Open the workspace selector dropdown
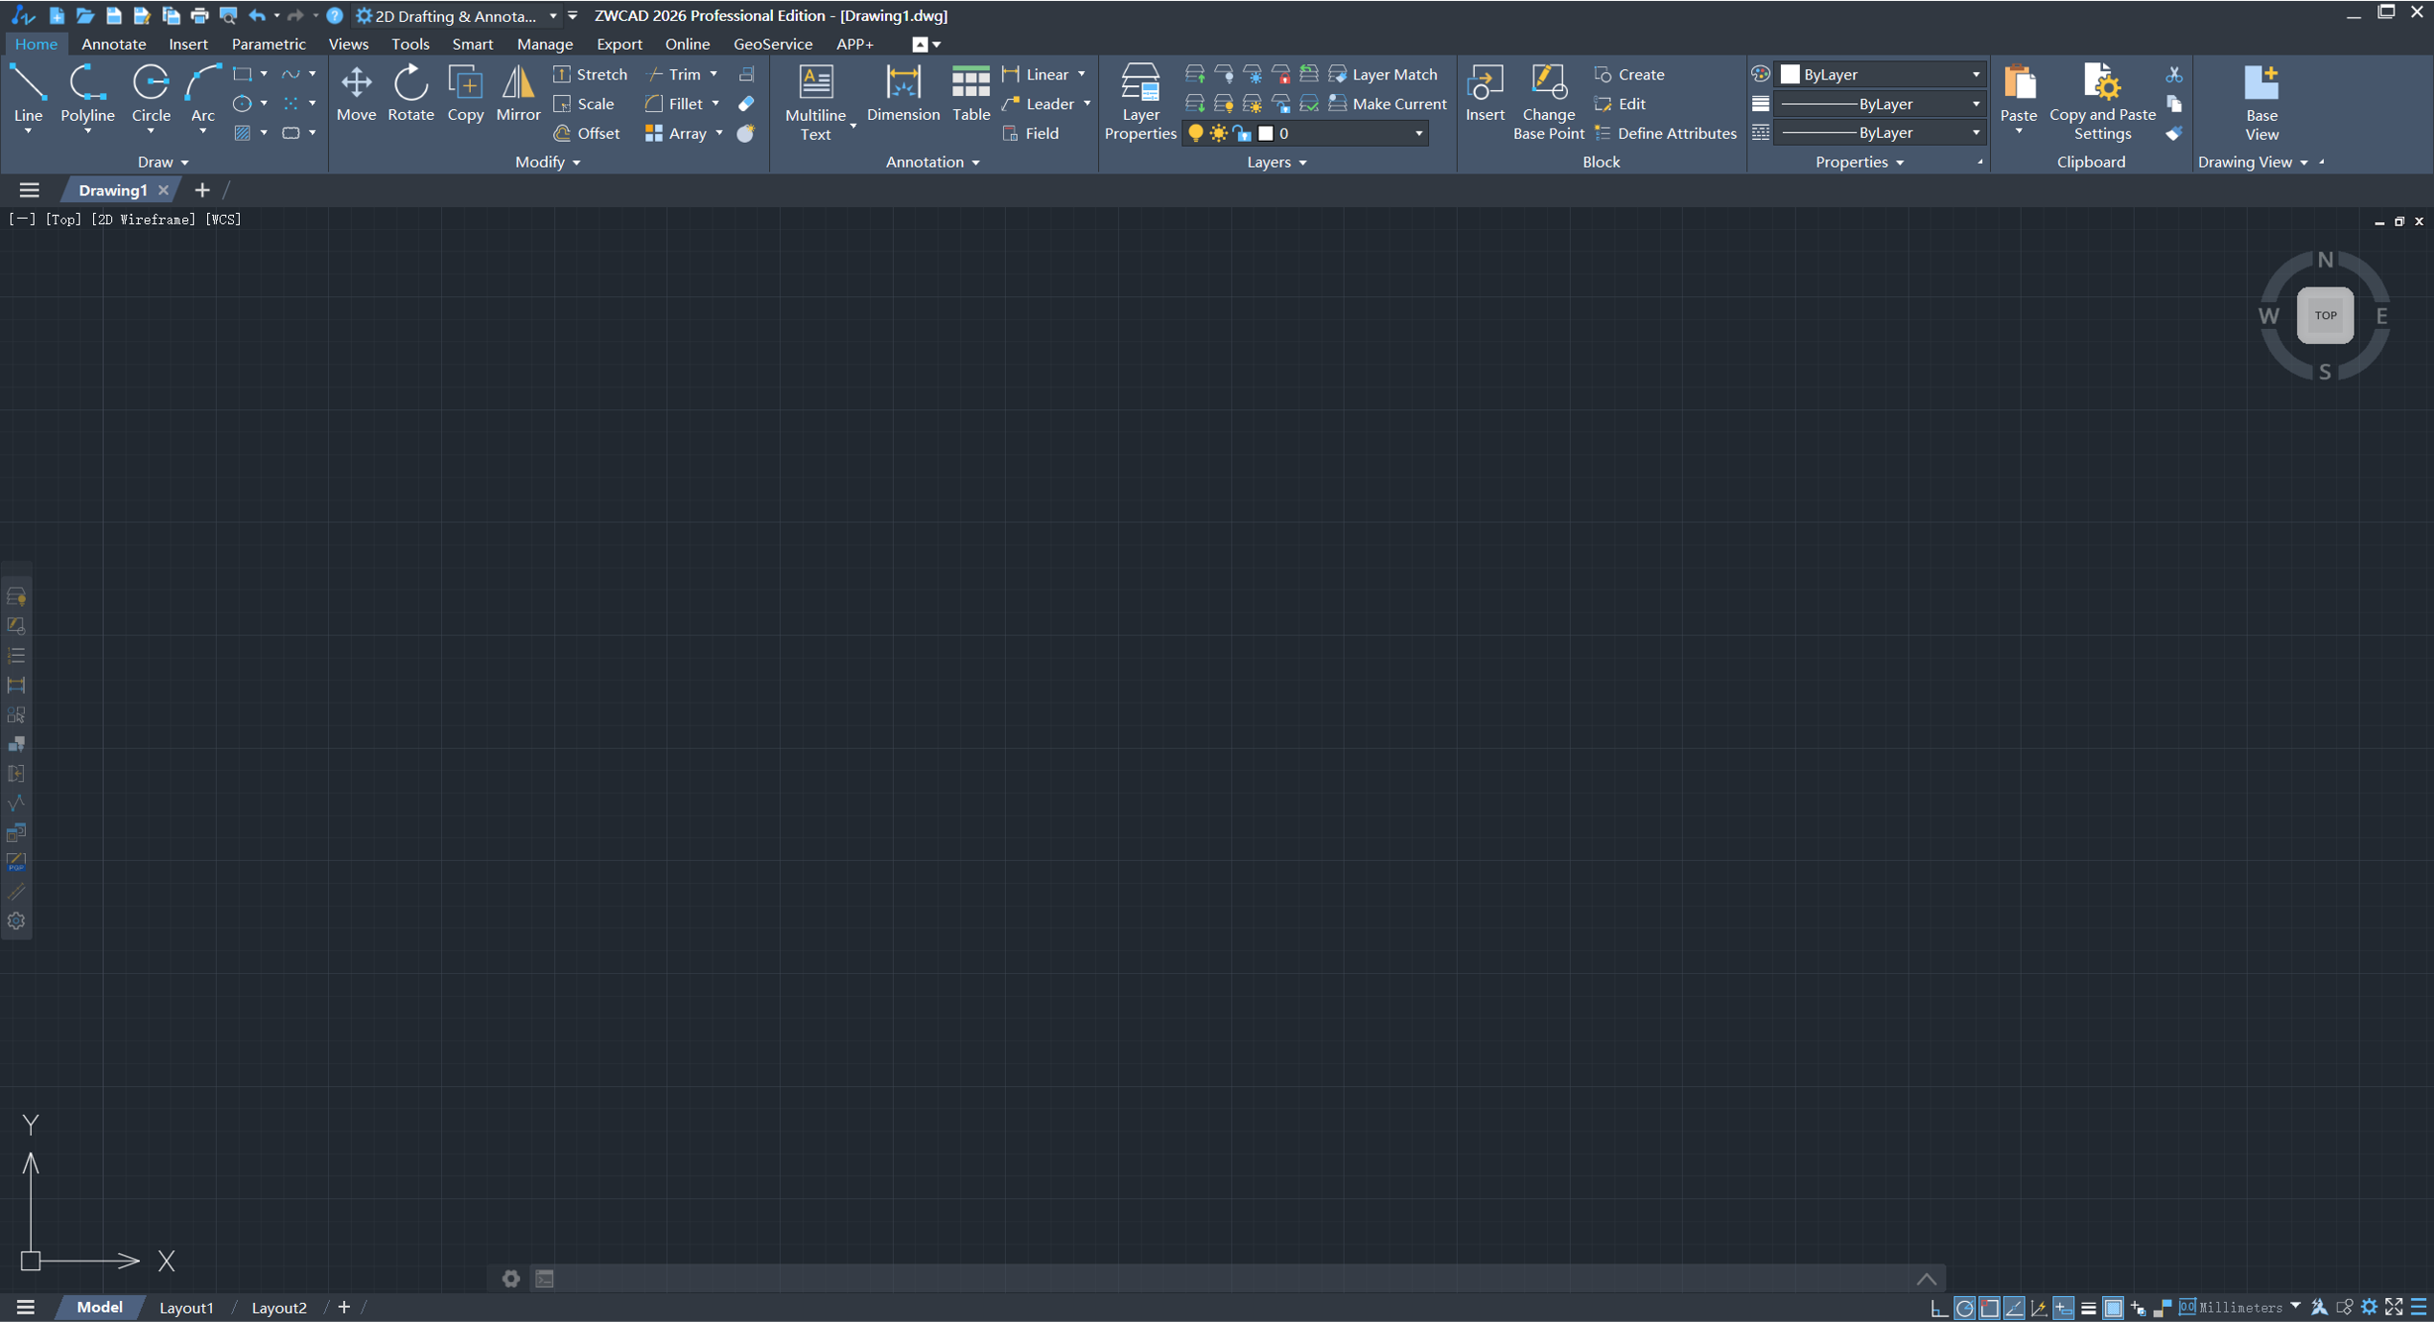Image resolution: width=2434 pixels, height=1322 pixels. (x=552, y=16)
